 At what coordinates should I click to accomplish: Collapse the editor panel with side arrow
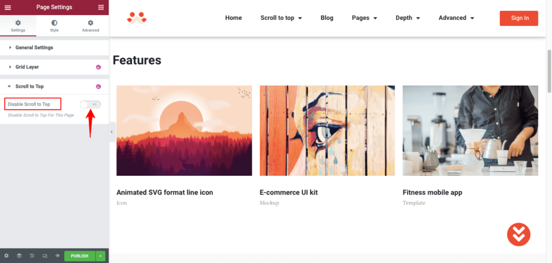point(112,131)
